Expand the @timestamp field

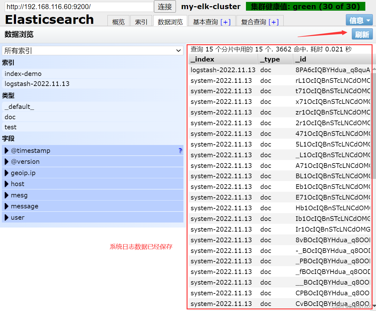[93, 150]
